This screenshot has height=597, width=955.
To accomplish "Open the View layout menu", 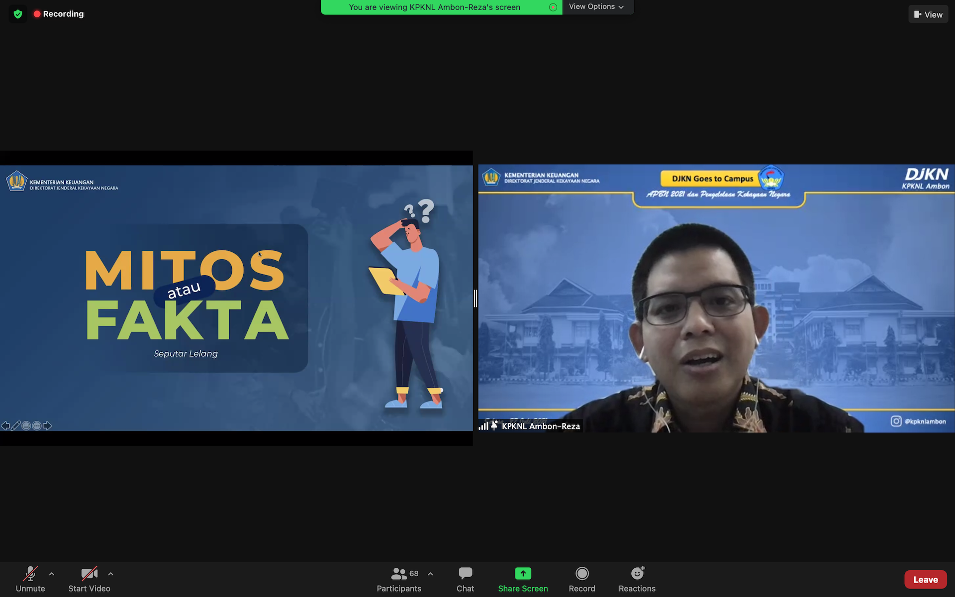I will pyautogui.click(x=928, y=14).
